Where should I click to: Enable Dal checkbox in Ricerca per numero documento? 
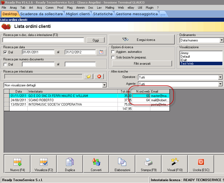5,64
